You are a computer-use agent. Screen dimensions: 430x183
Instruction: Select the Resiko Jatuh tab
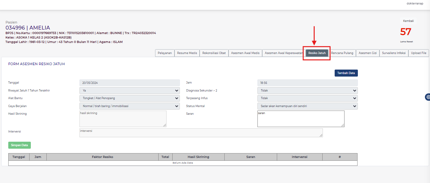tap(317, 53)
